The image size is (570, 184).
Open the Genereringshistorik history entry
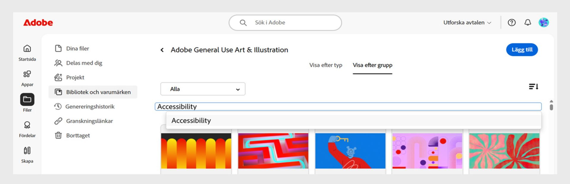tap(91, 106)
